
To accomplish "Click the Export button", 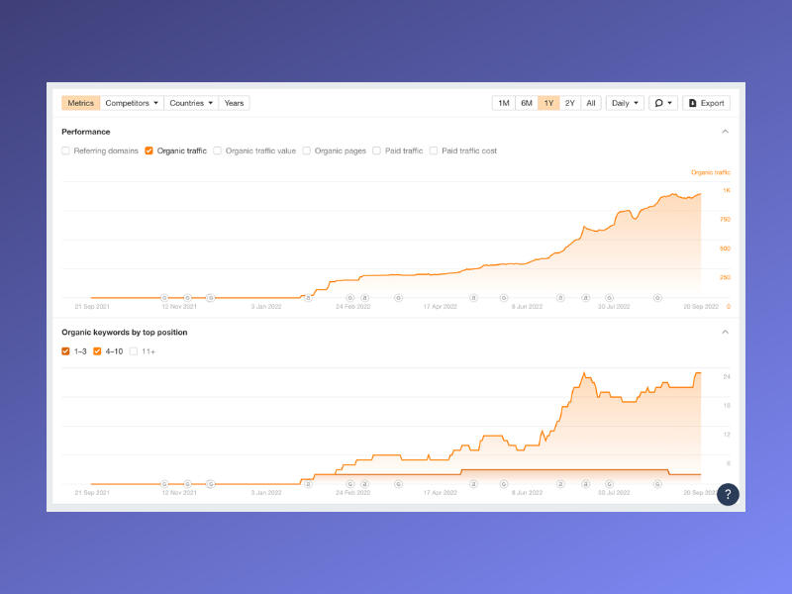I will [x=706, y=103].
